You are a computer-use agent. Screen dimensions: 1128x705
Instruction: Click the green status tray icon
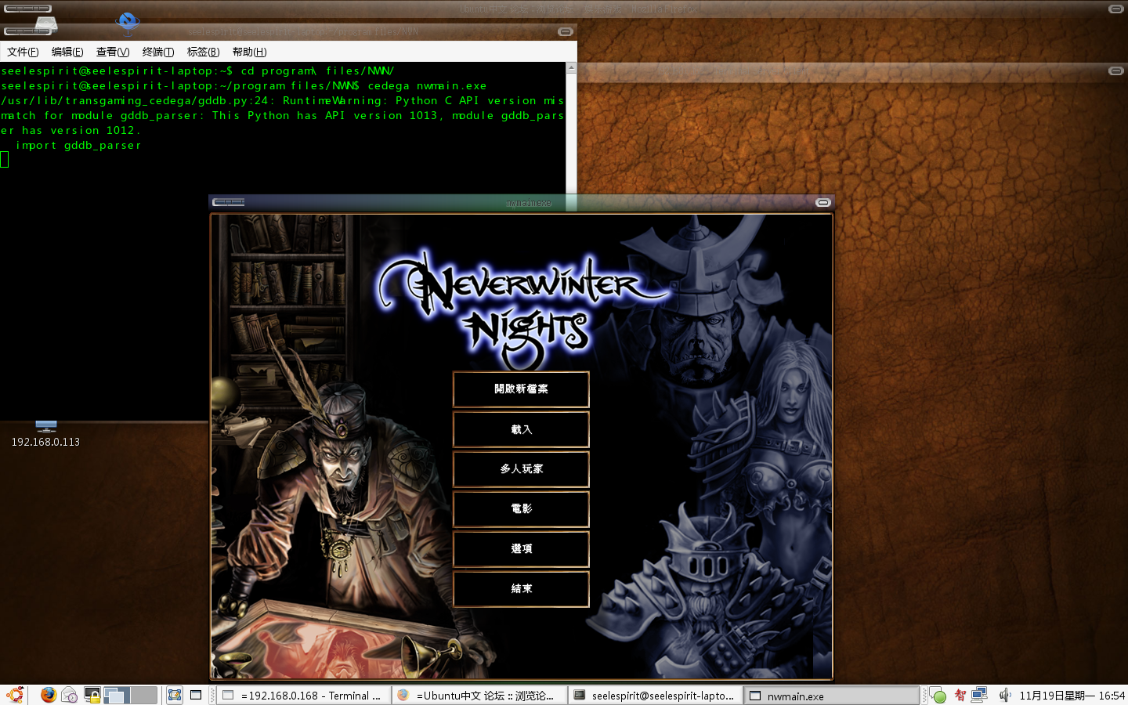coord(939,696)
